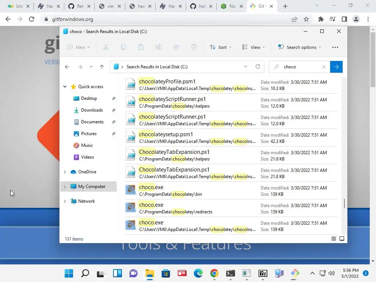Open the three-dot See more menu

[x=335, y=47]
